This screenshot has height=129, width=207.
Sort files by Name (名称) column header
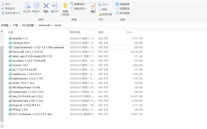[x=11, y=32]
